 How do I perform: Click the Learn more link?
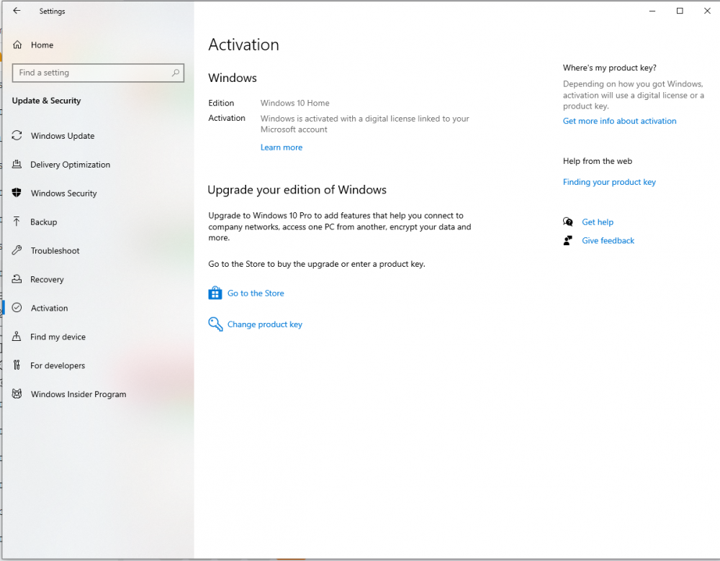tap(281, 147)
